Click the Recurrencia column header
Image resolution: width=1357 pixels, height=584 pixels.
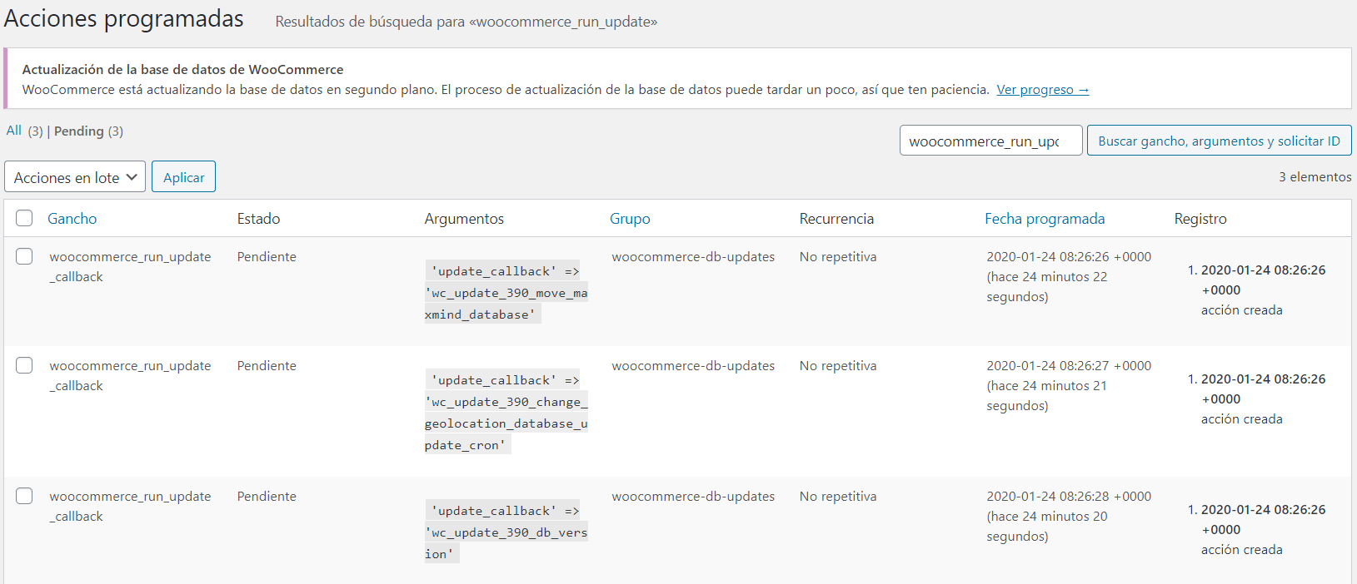point(836,219)
